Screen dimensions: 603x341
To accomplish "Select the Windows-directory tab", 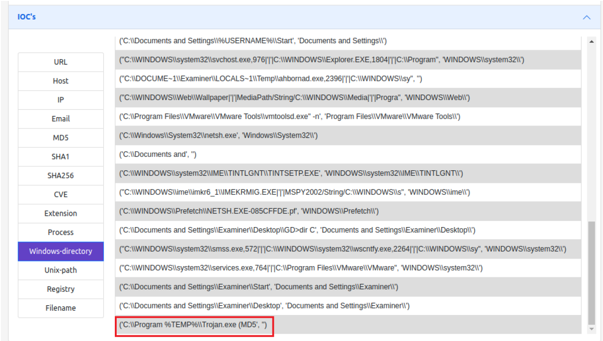I will 60,251.
